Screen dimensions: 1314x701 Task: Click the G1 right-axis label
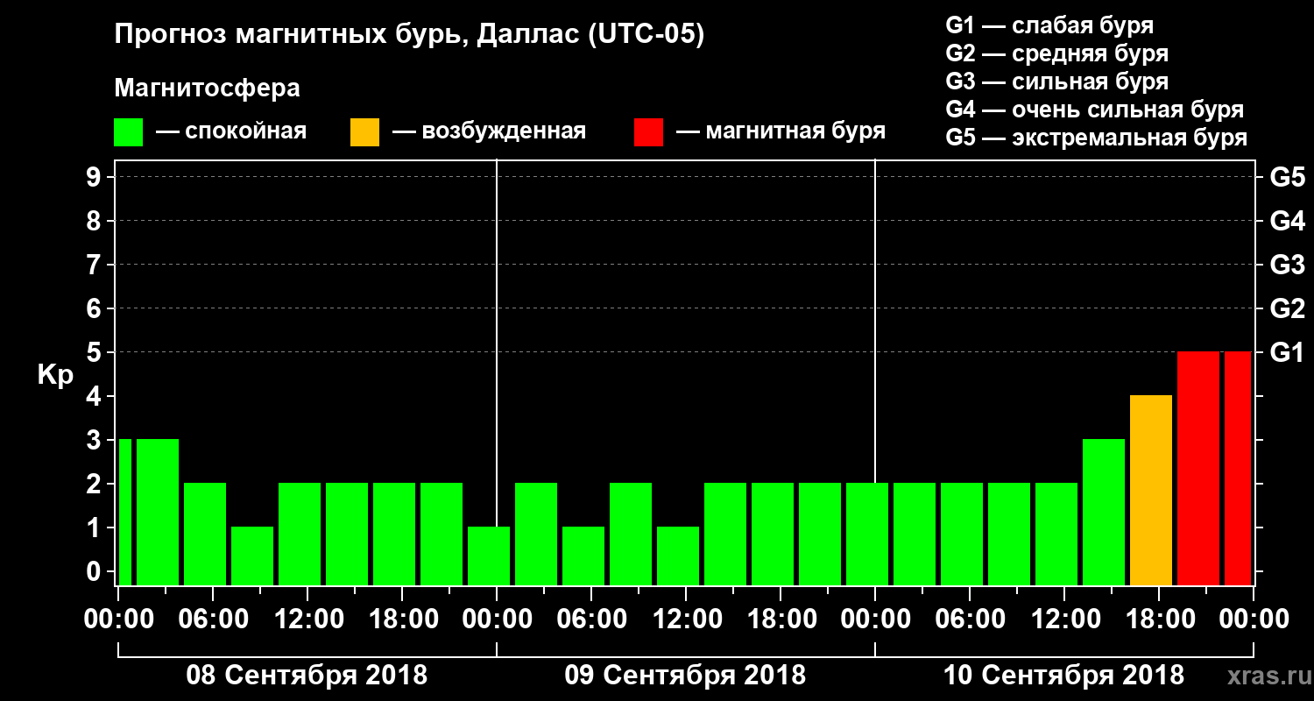point(1287,352)
